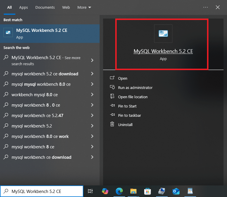The image size is (227, 197).
Task: Select web result 'mysql workbench ce download'
Action: (x=50, y=157)
